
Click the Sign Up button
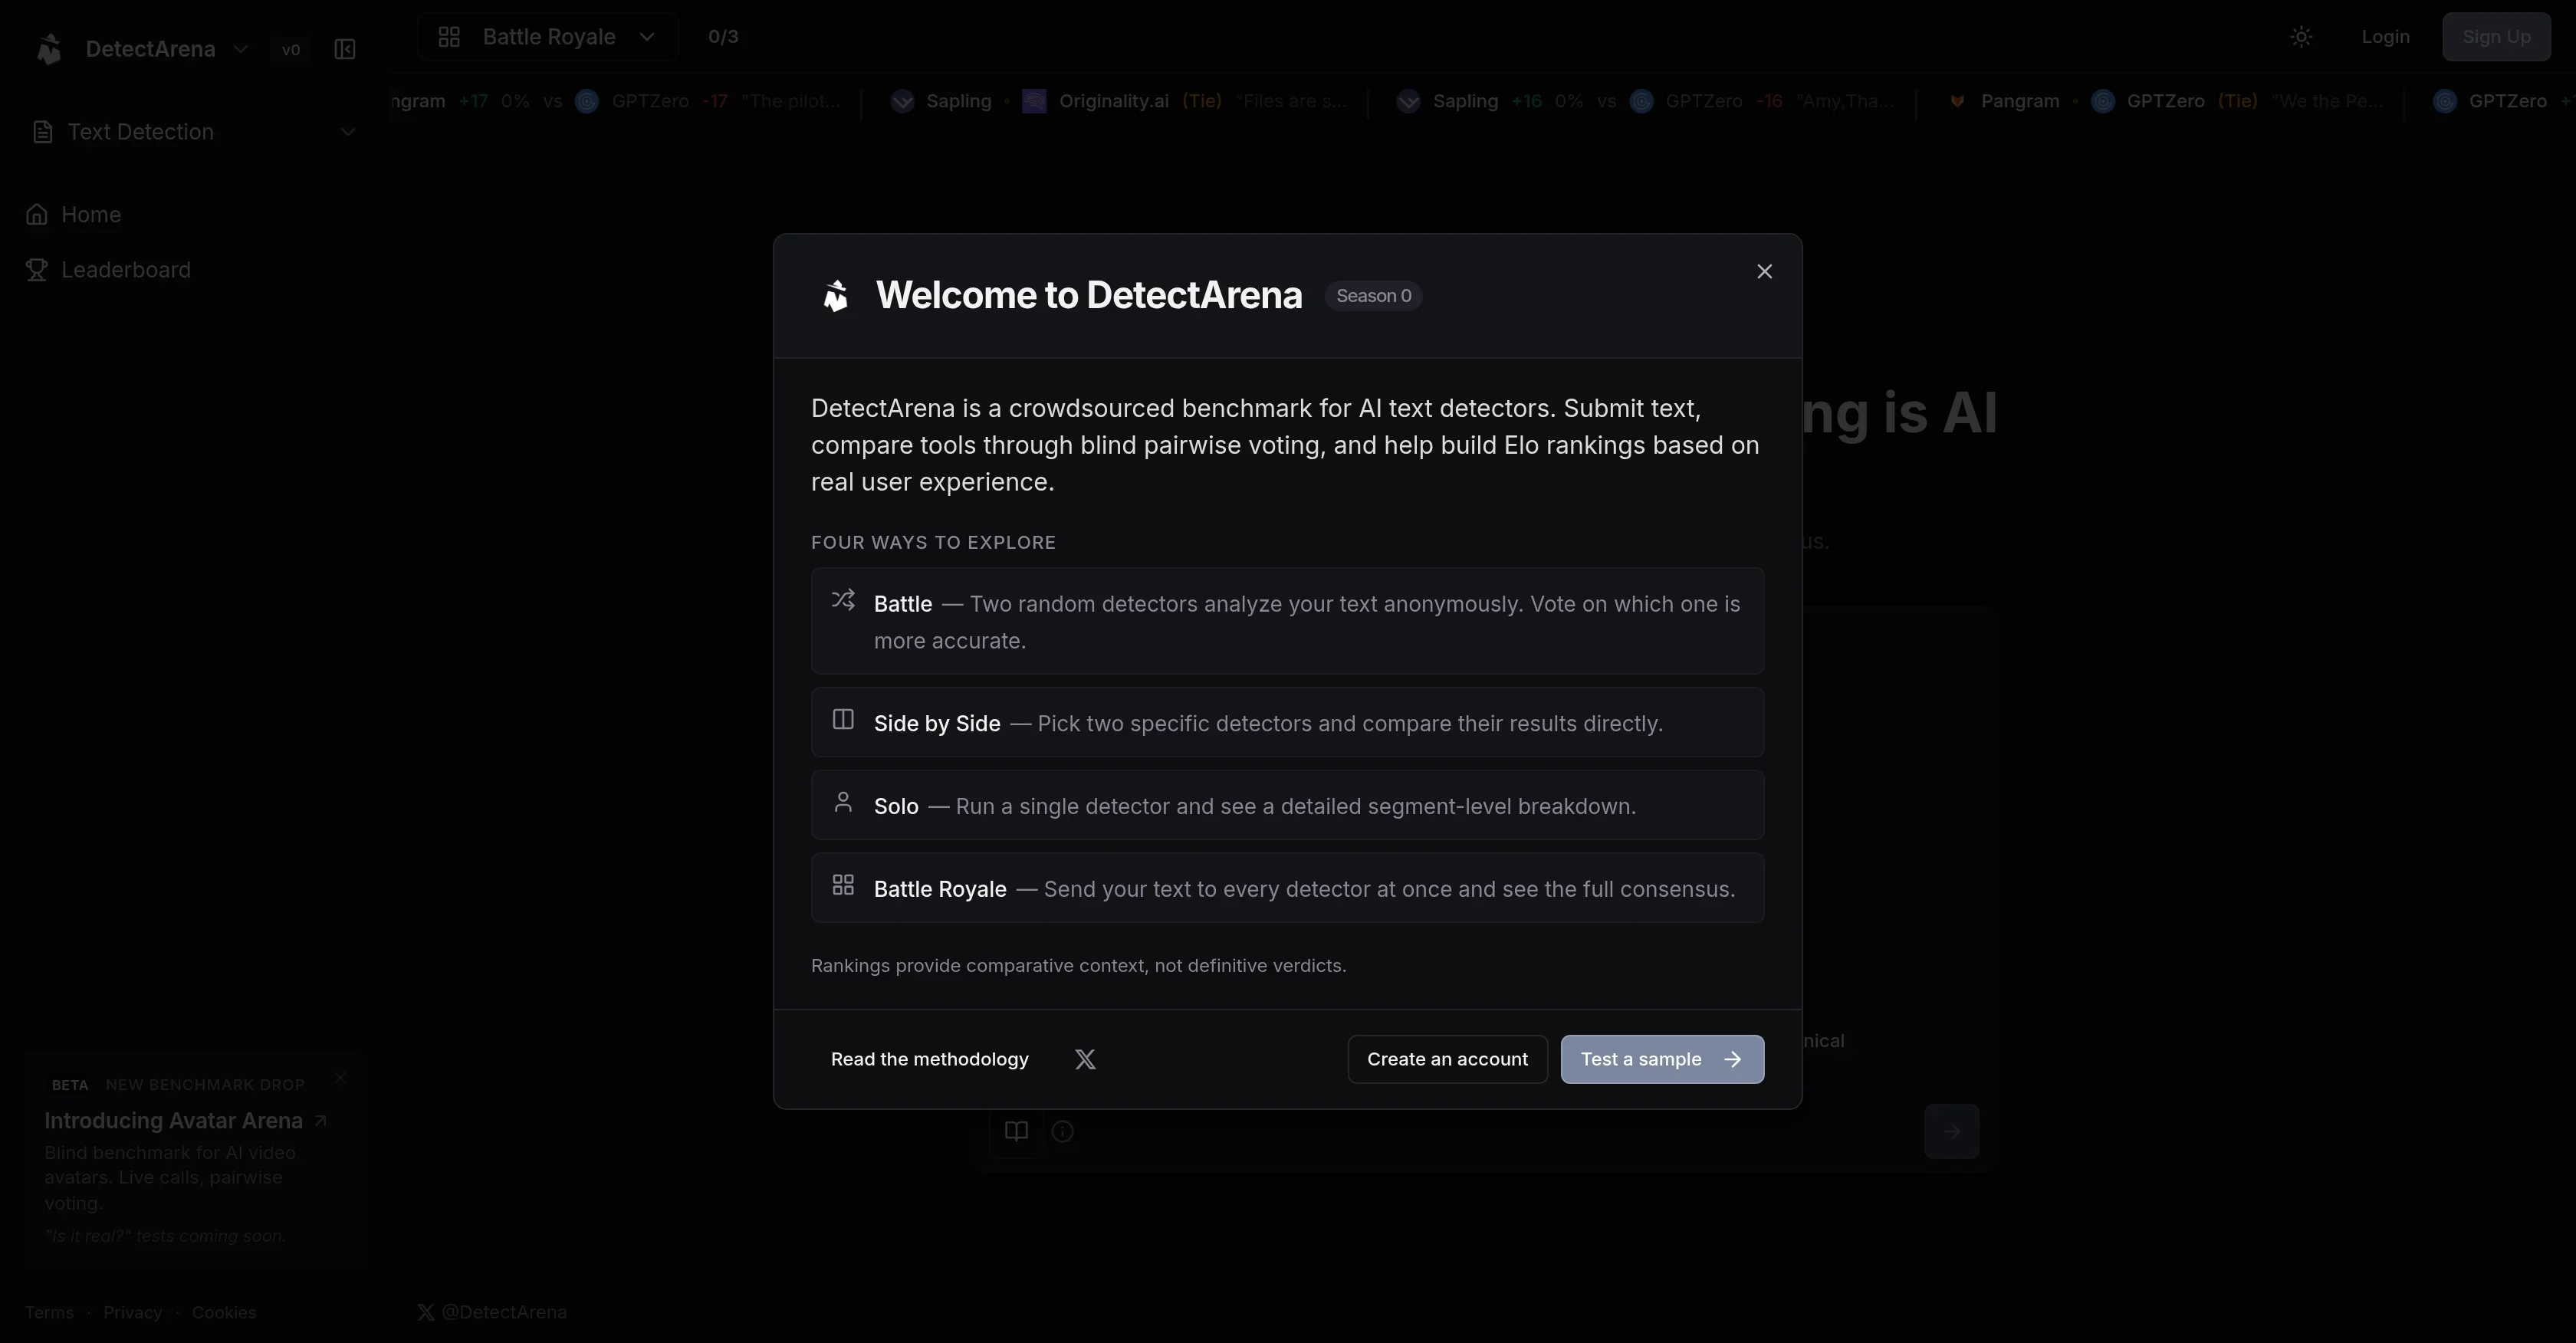pyautogui.click(x=2496, y=37)
